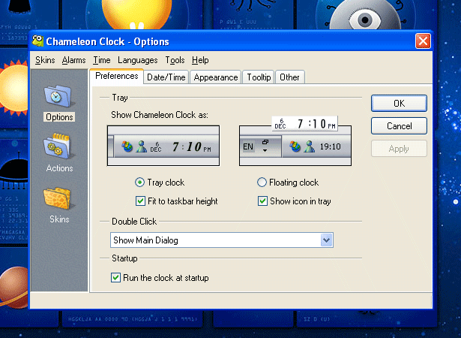Open the Time menu

pos(102,60)
